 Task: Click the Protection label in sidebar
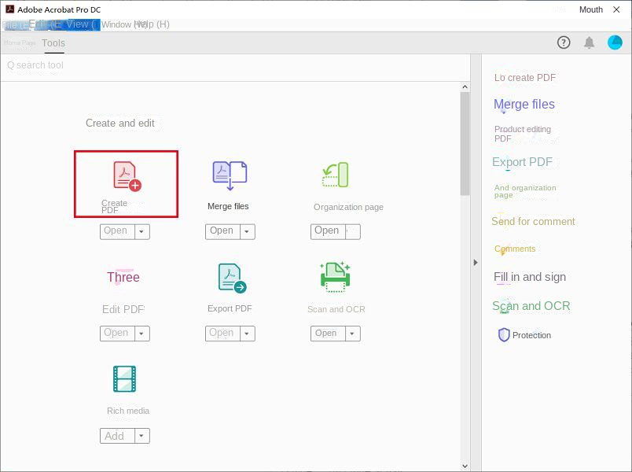point(531,335)
